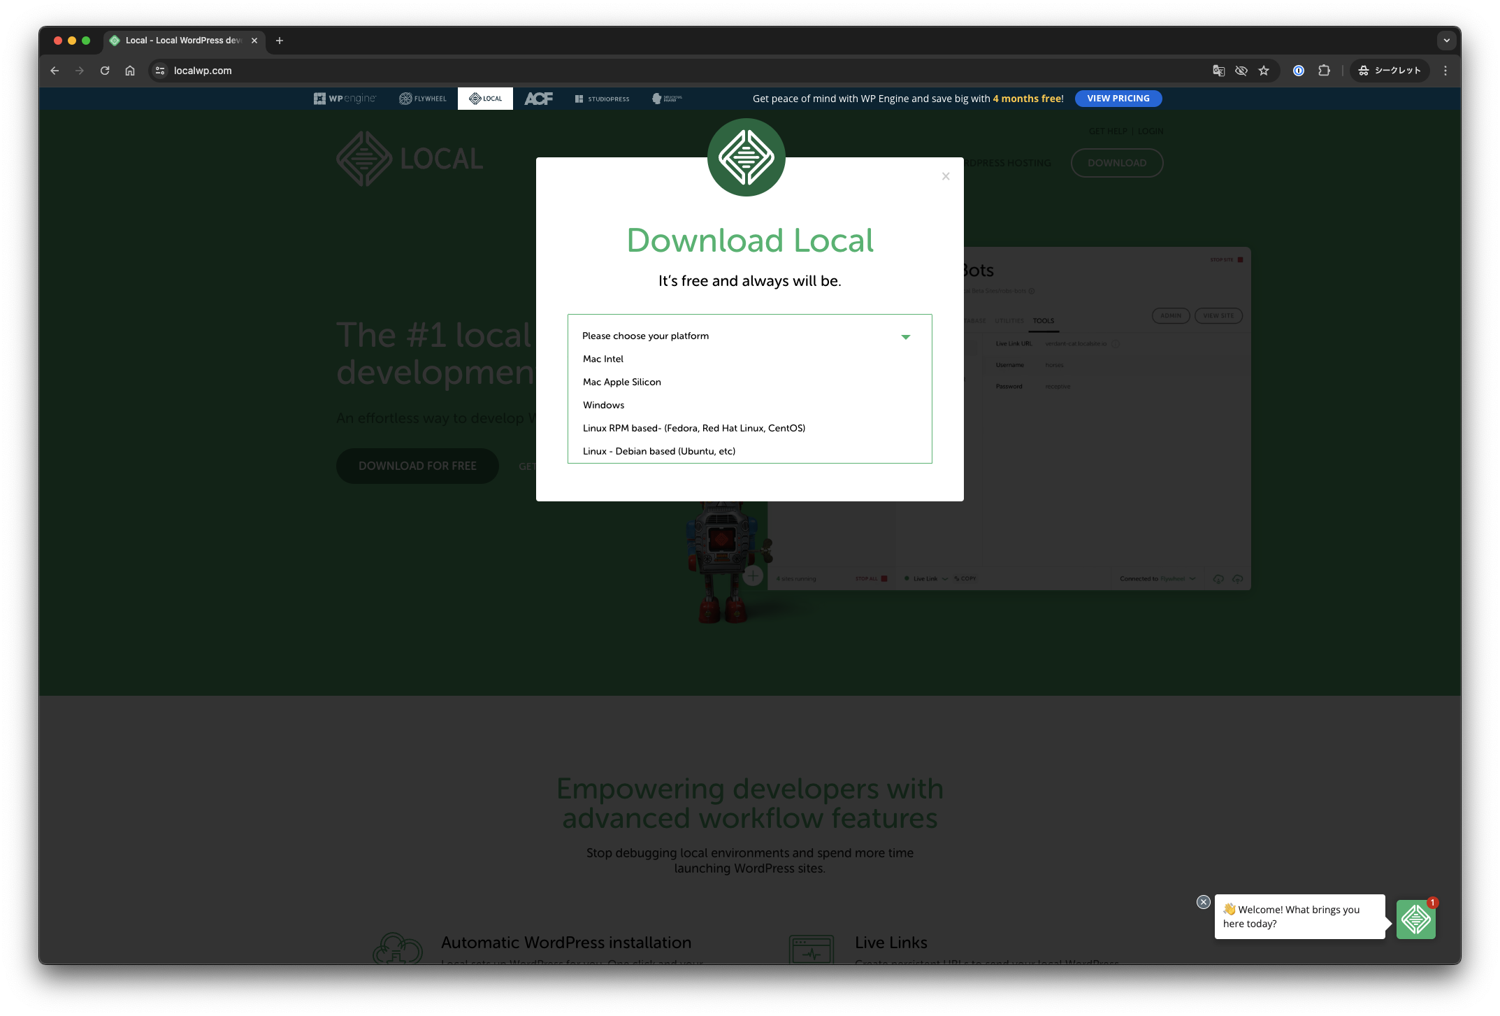This screenshot has width=1500, height=1016.
Task: Go forward in browser history
Action: [80, 71]
